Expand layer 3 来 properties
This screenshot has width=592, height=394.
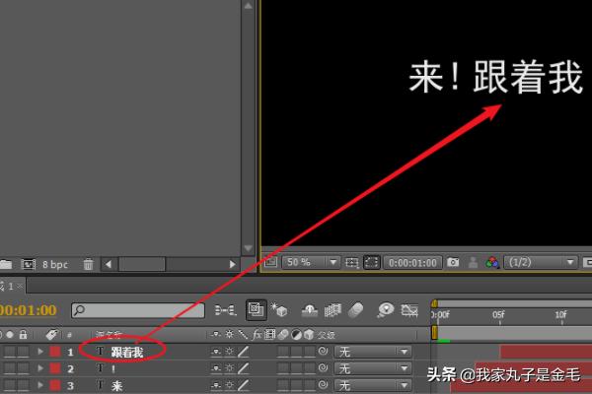point(40,385)
